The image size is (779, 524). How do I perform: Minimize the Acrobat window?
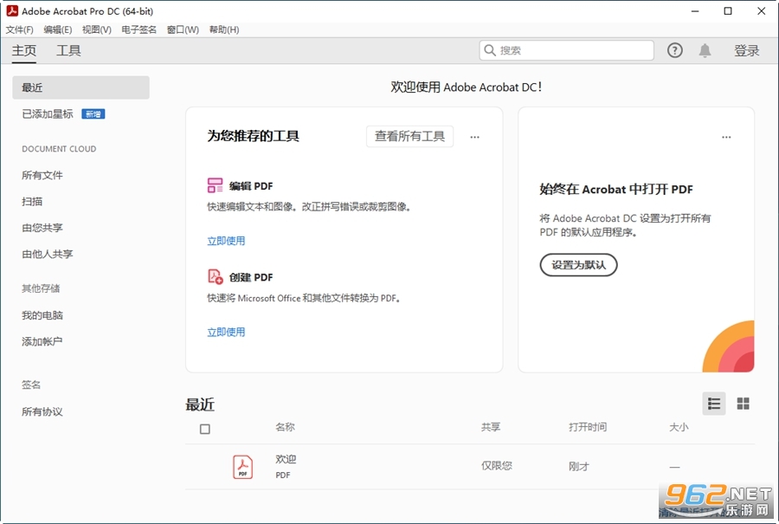coord(695,11)
